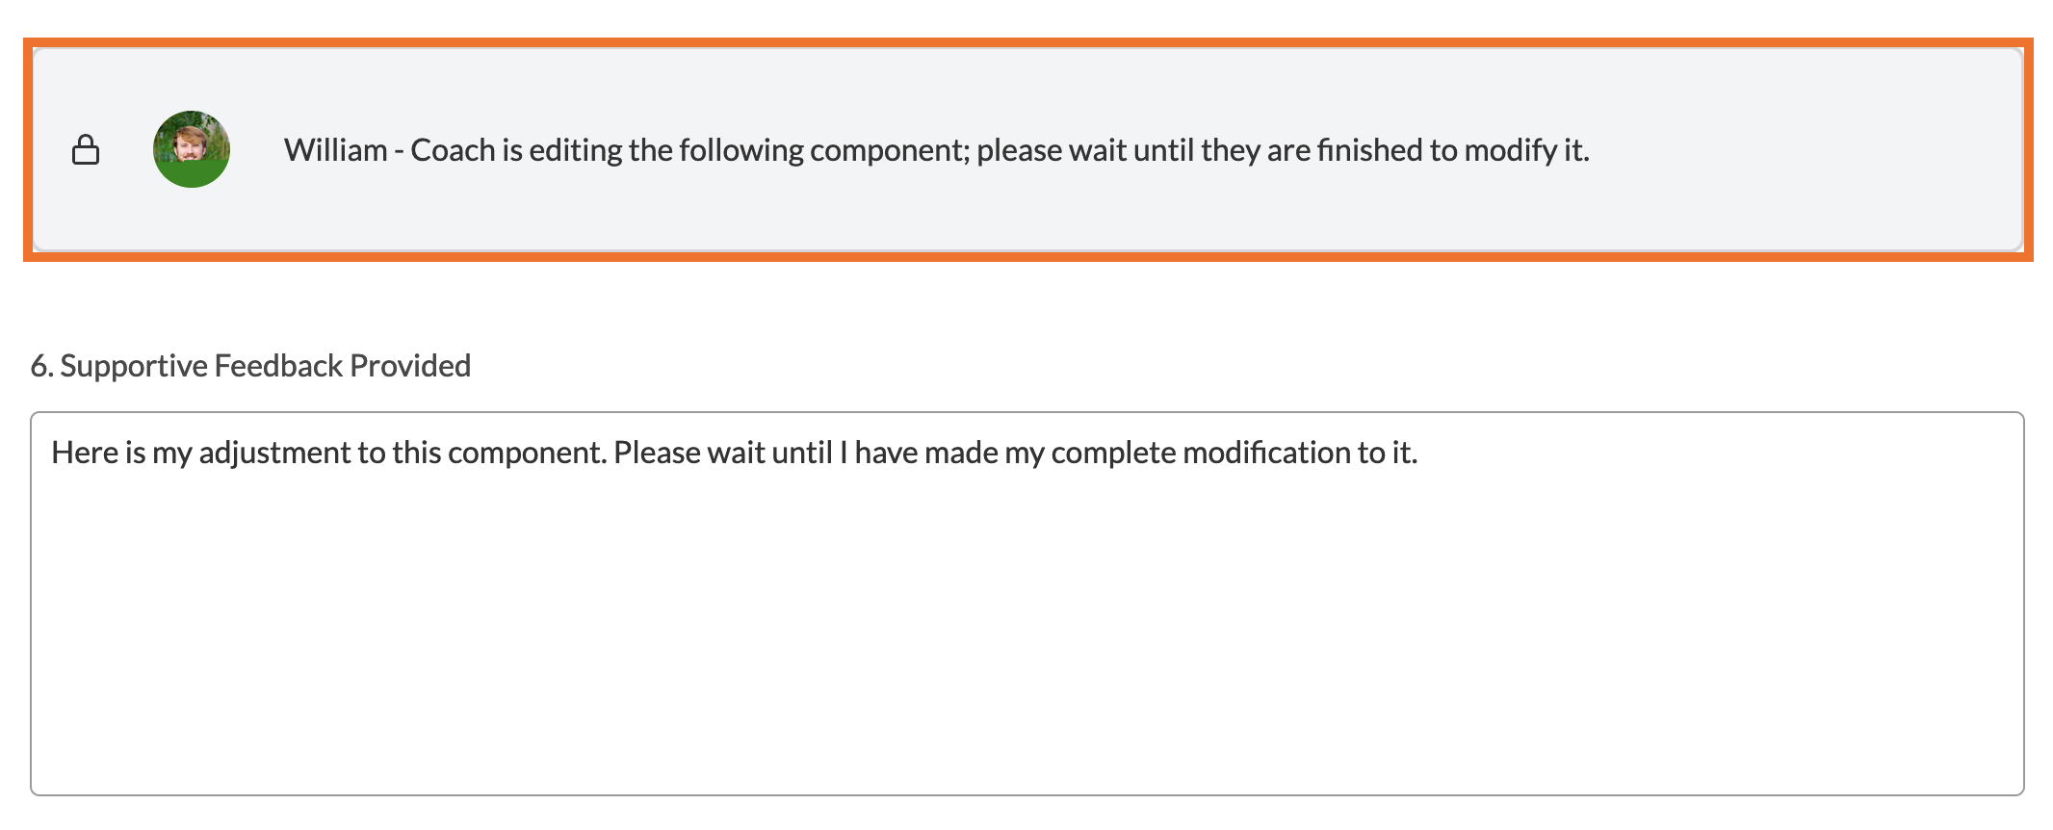The height and width of the screenshot is (830, 2053).
Task: Click the "6. Supportive Feedback Provided" label
Action: (250, 366)
